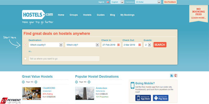Click the Great Value Hostels heading

pyautogui.click(x=37, y=76)
